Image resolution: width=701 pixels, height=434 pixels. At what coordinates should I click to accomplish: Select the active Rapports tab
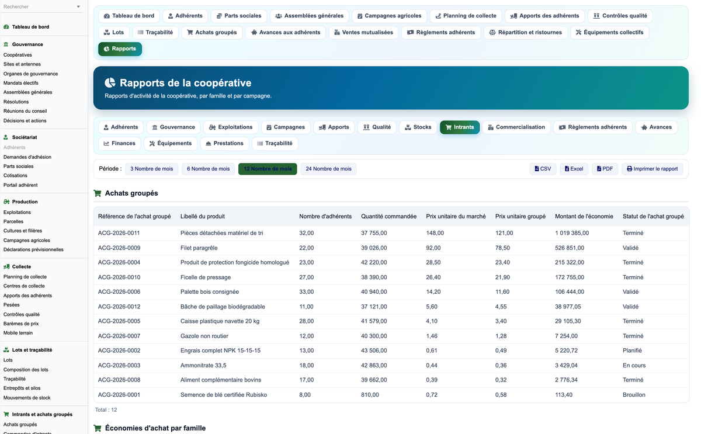(120, 49)
